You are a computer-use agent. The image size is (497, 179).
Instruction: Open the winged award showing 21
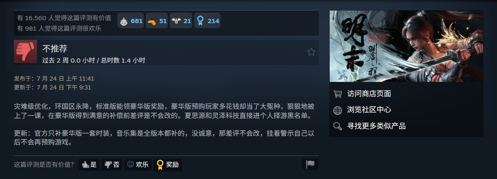click(181, 21)
